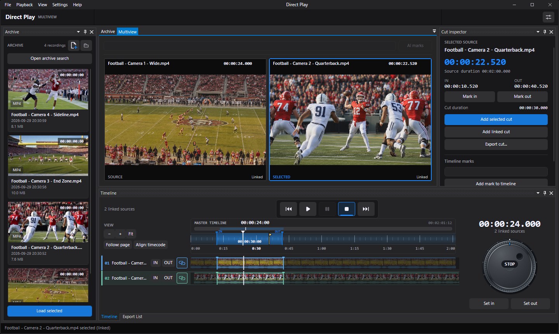559x334 pixels.
Task: Click the pause playback button
Action: click(x=327, y=209)
